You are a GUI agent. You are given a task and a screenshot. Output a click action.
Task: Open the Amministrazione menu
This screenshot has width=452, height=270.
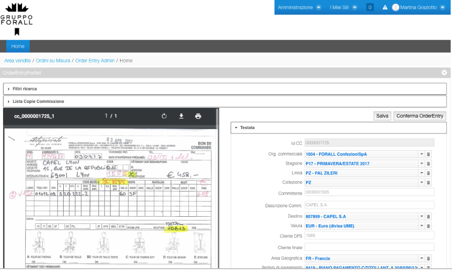(299, 8)
